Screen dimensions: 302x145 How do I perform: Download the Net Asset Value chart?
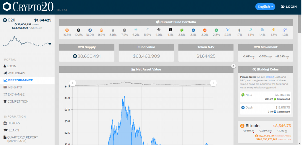point(233,66)
